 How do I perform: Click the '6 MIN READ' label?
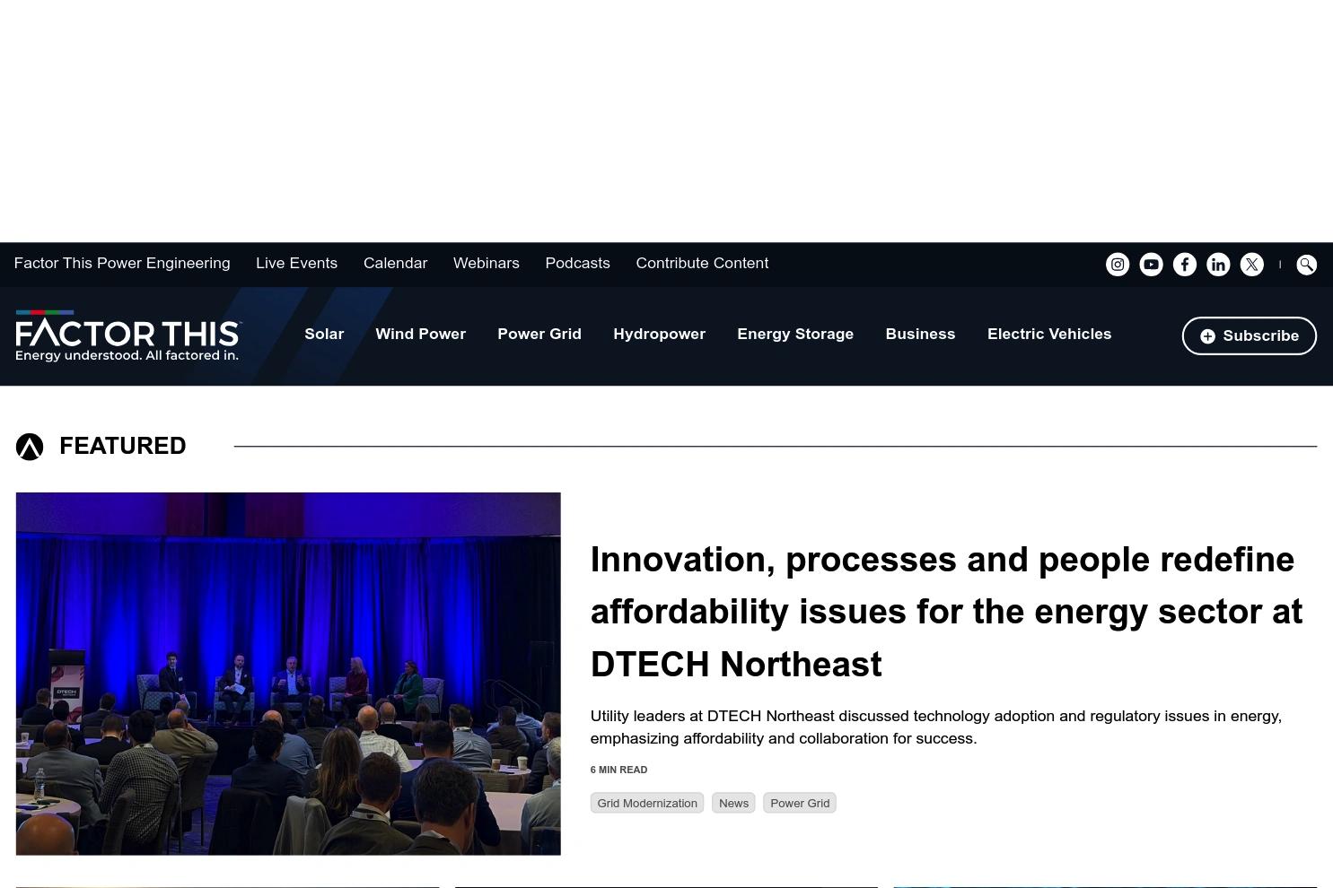tap(618, 770)
